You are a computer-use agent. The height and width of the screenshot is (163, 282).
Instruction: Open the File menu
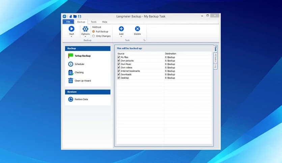pyautogui.click(x=68, y=22)
